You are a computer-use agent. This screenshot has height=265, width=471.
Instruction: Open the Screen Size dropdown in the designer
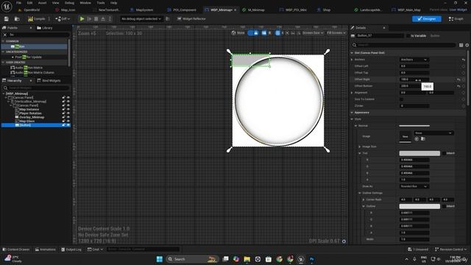click(x=313, y=32)
